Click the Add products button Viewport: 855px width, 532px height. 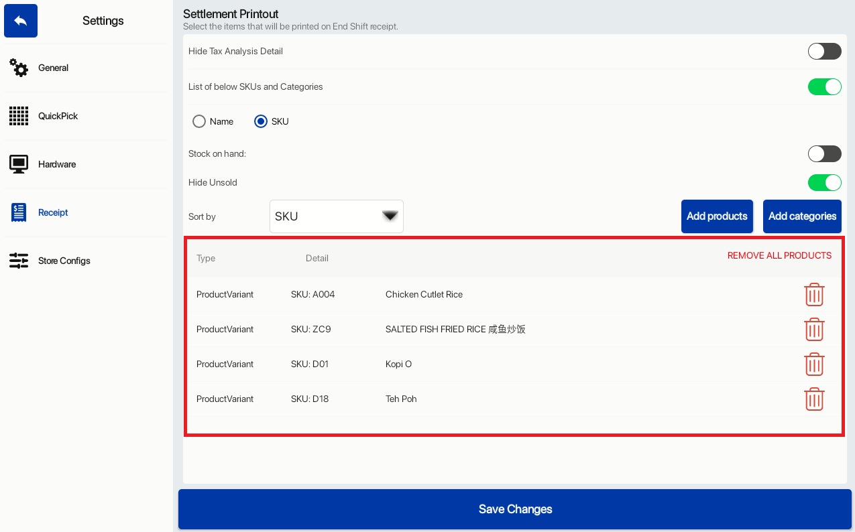click(717, 216)
